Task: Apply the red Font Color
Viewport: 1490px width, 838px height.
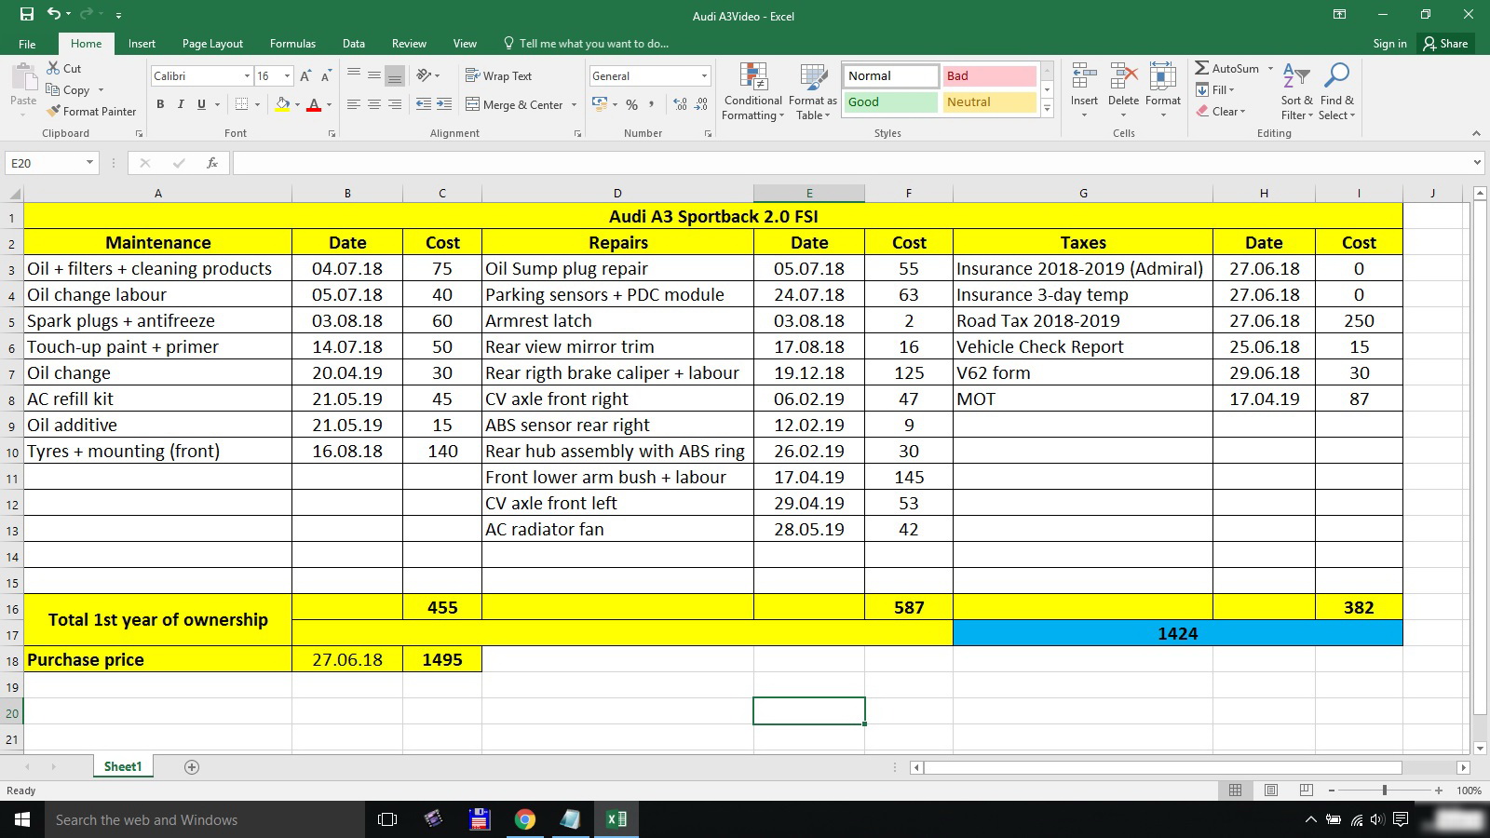Action: tap(314, 104)
